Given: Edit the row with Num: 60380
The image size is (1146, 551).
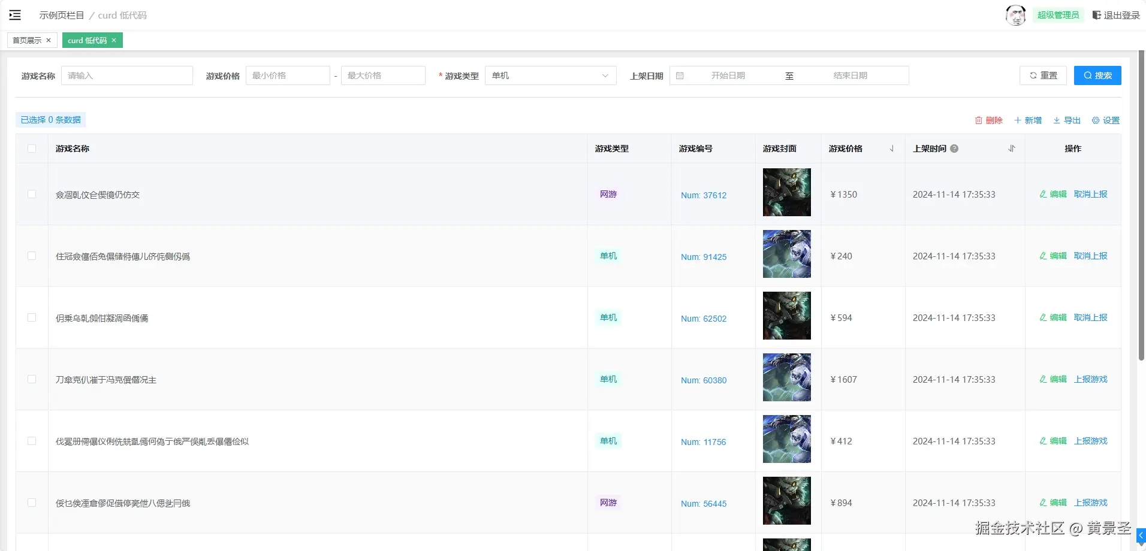Looking at the screenshot, I should tap(1053, 379).
